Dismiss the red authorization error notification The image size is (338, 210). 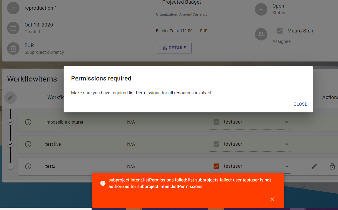[272, 199]
